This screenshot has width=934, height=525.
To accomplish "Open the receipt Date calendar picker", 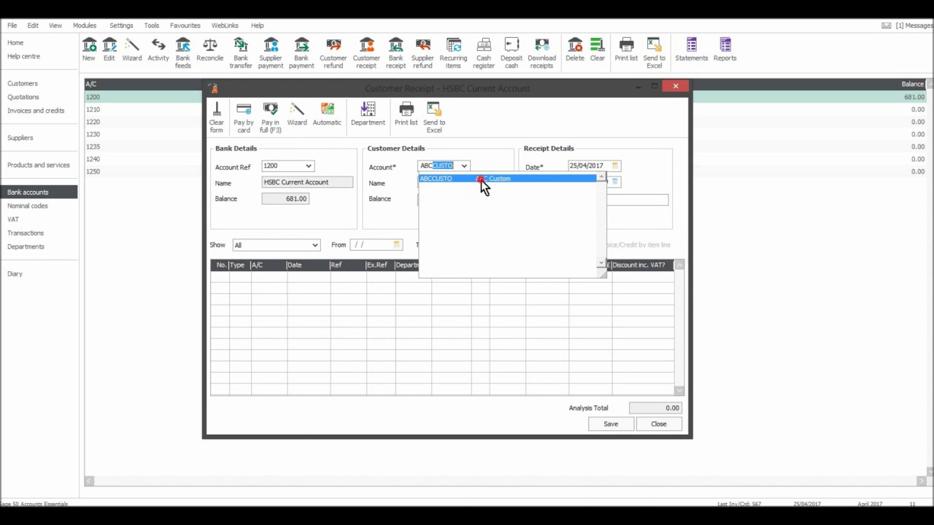I will click(x=615, y=166).
